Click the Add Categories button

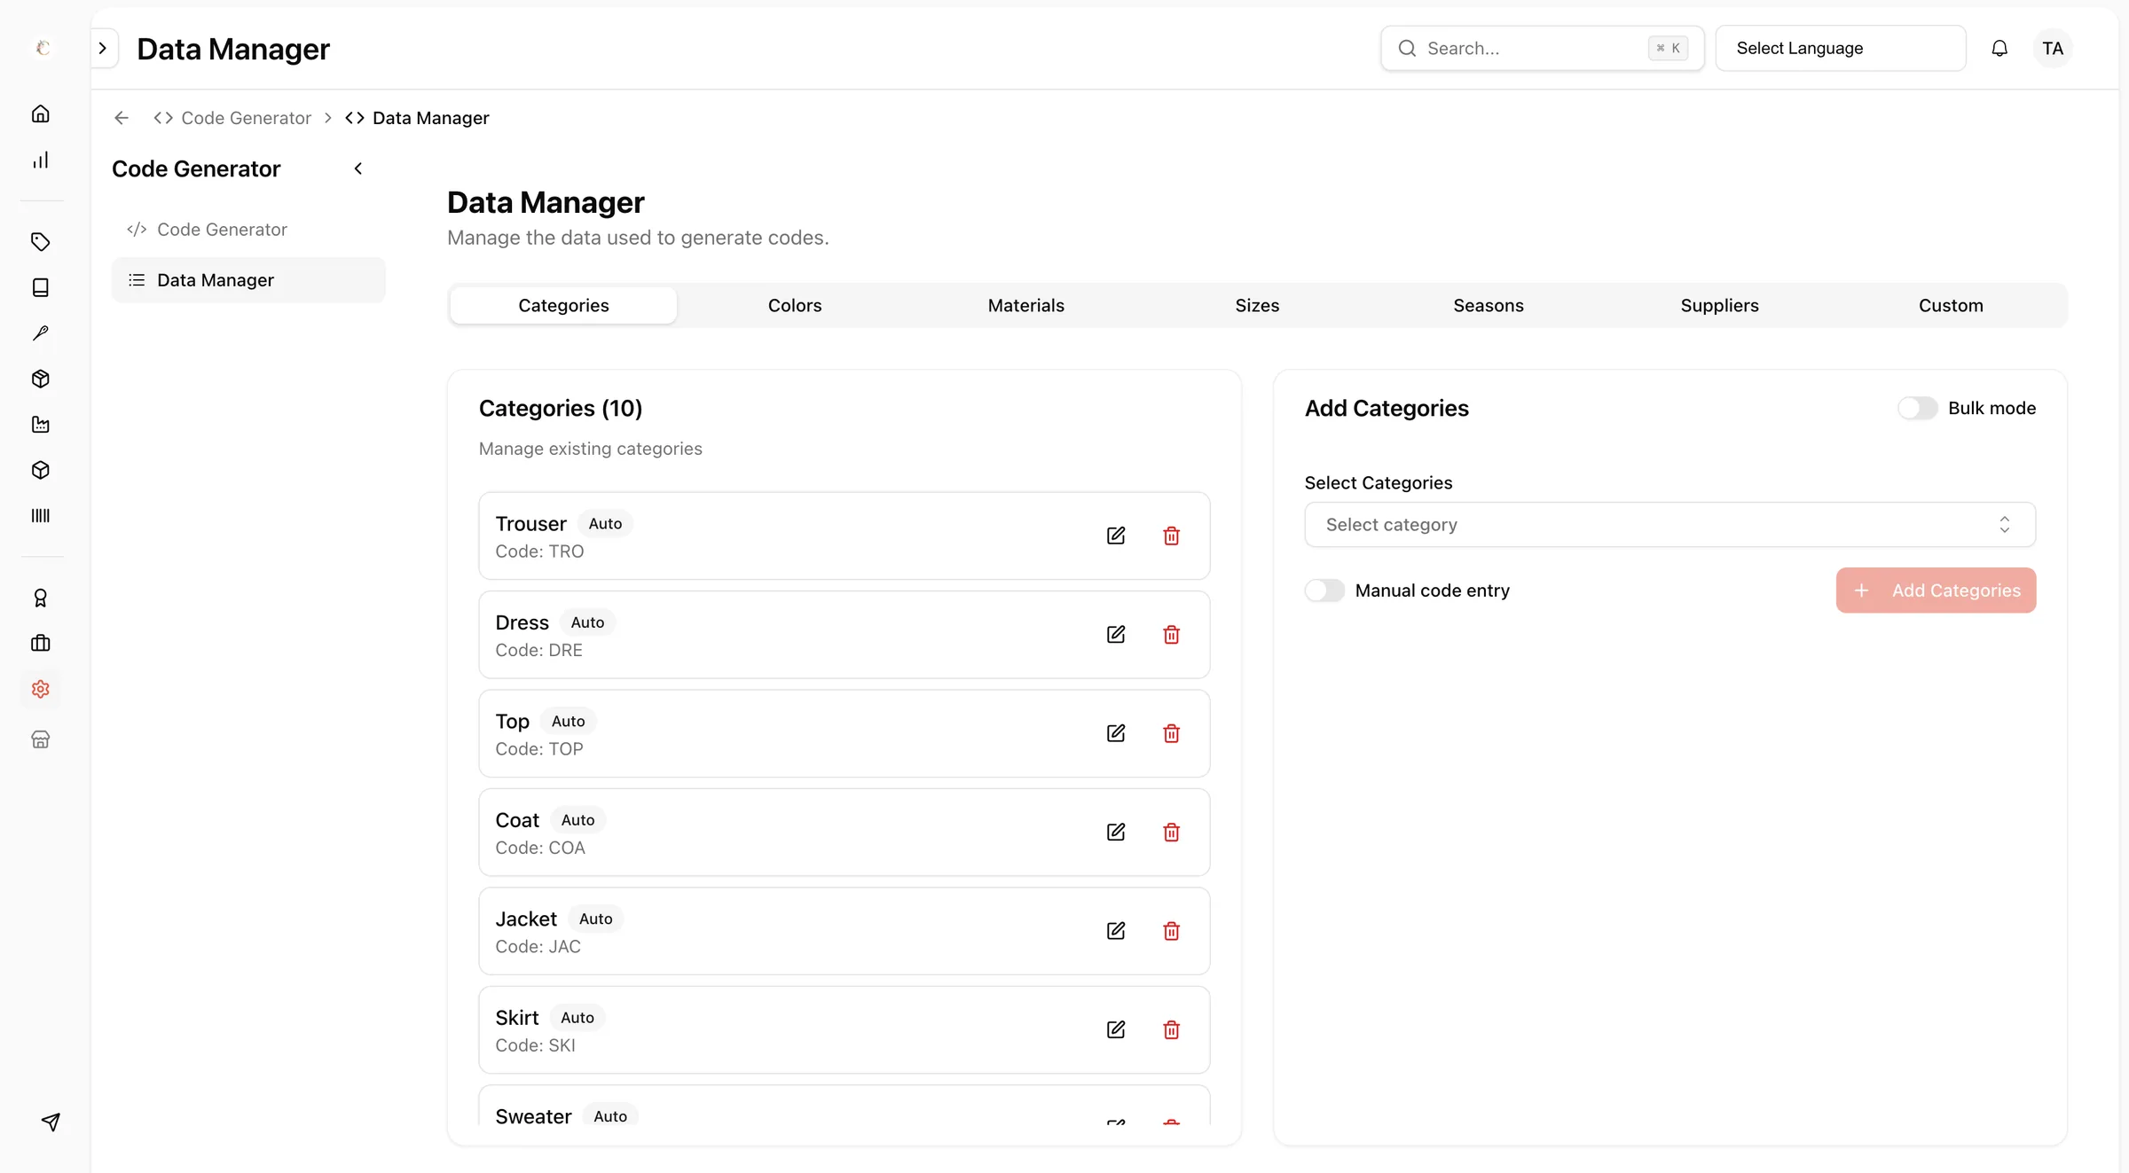click(1936, 590)
